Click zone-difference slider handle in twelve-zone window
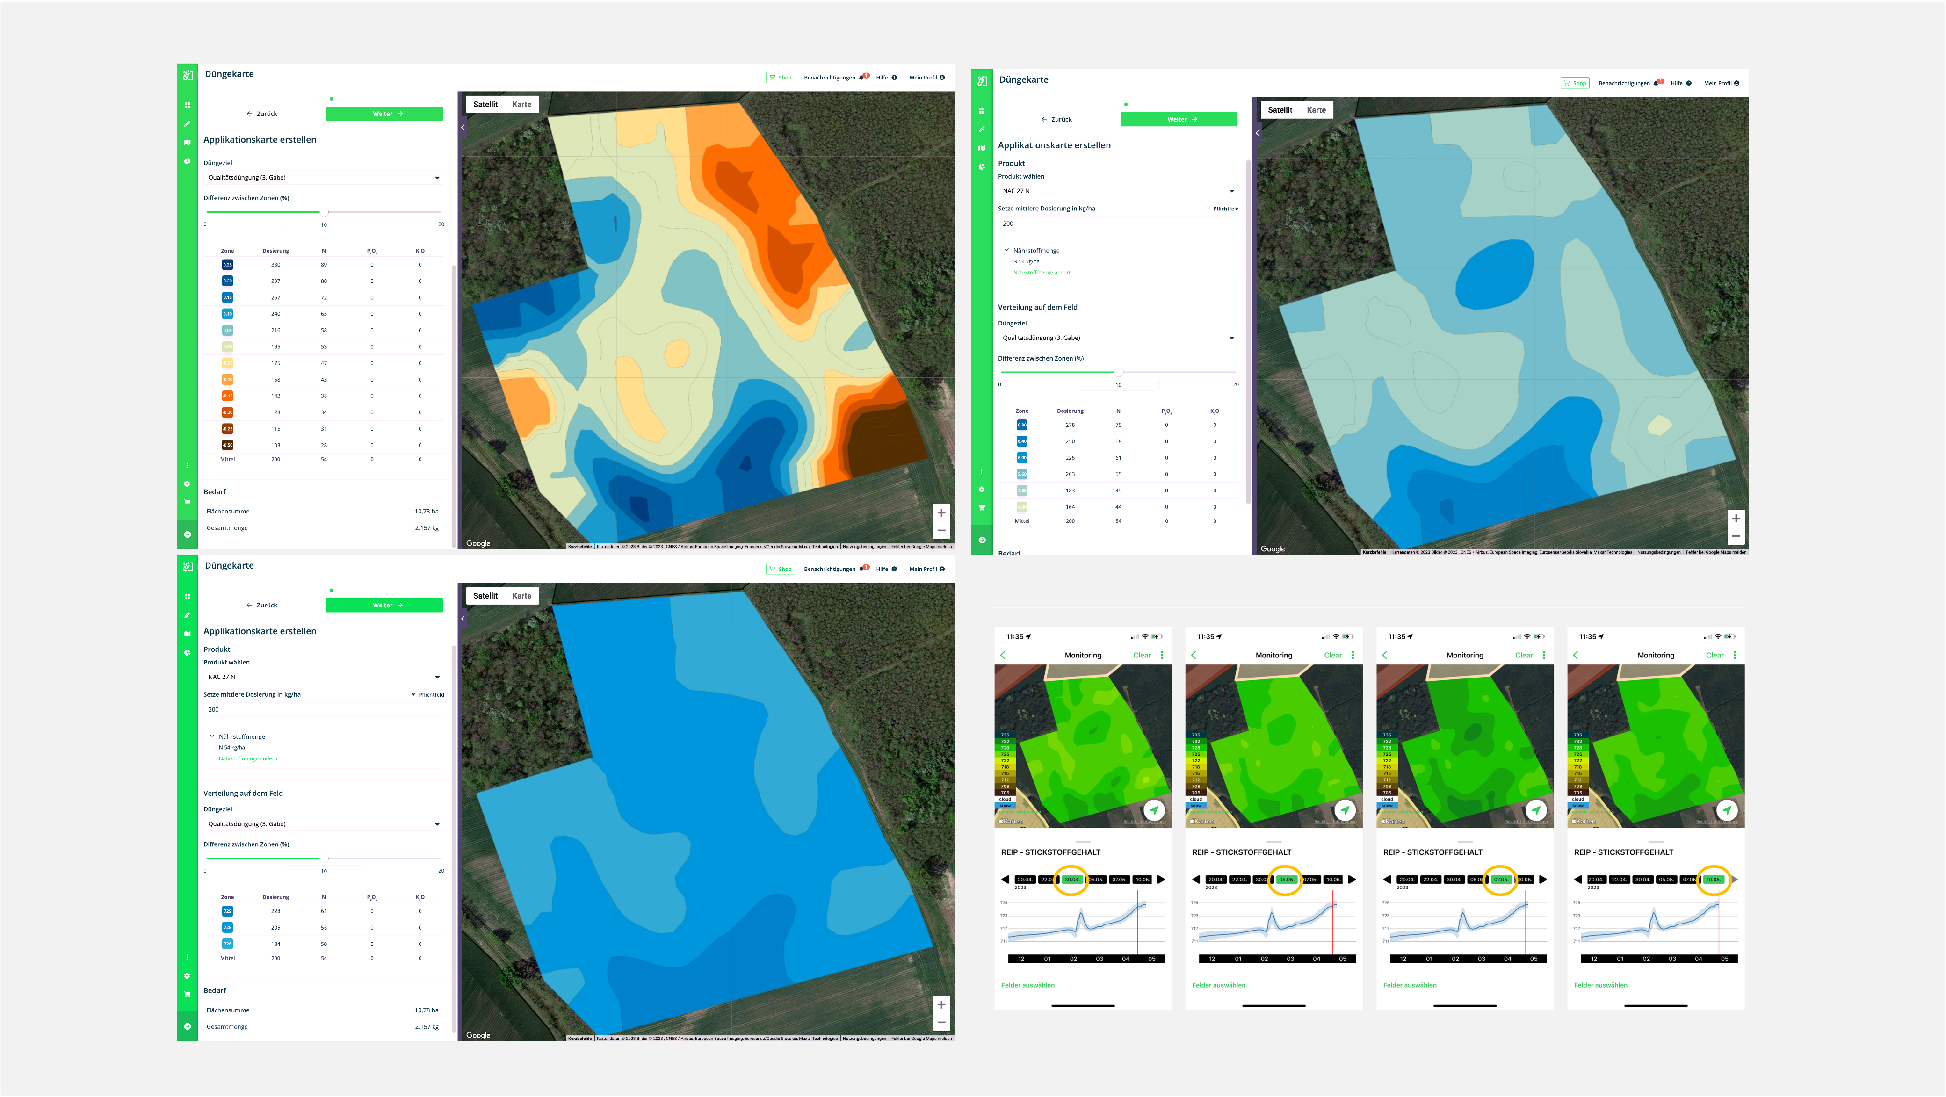Screen dimensions: 1946x1097 (x=325, y=211)
